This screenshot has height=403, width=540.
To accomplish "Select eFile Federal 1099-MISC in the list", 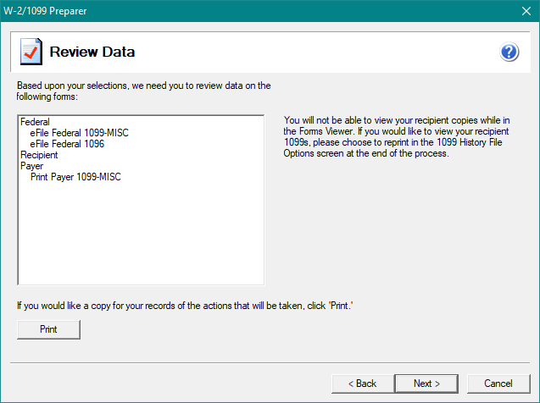I will (x=79, y=133).
